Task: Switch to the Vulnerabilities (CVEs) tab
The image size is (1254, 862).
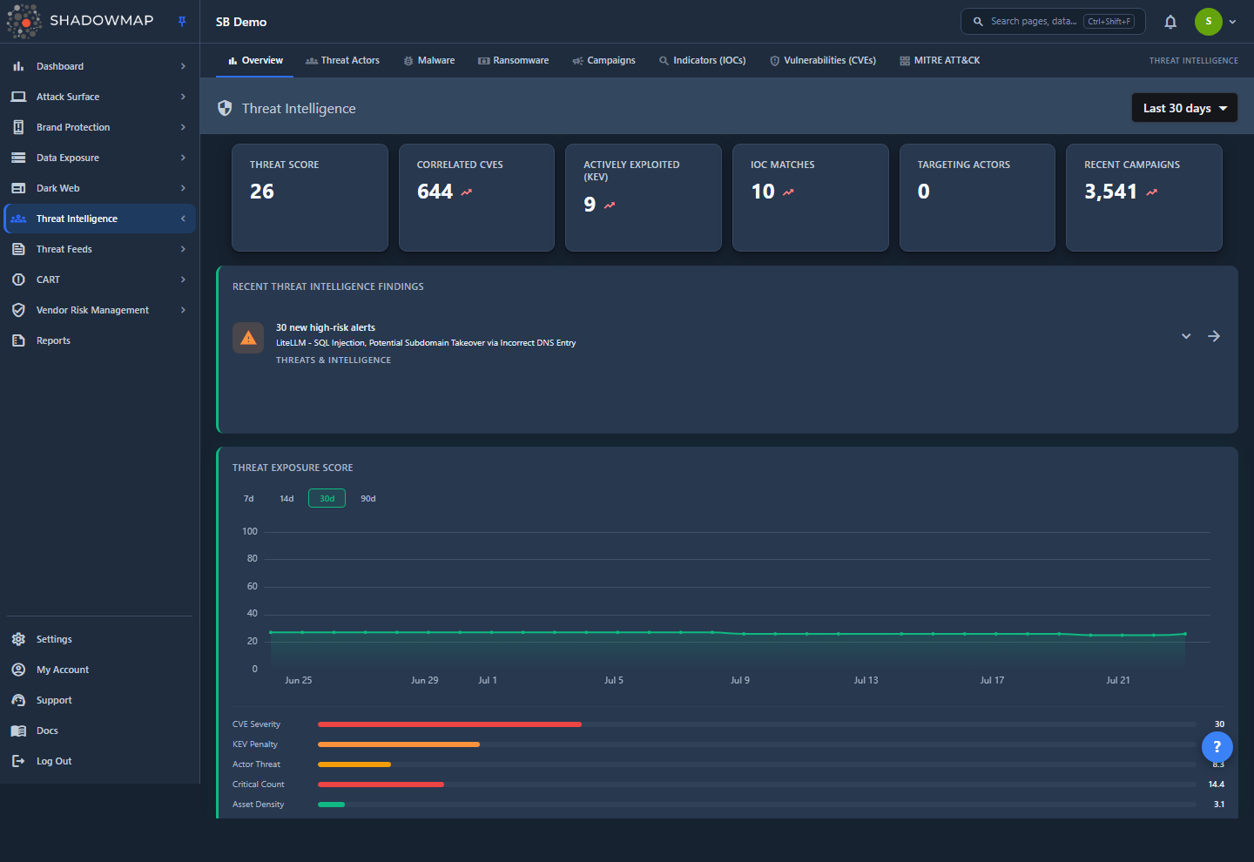Action: (x=823, y=60)
